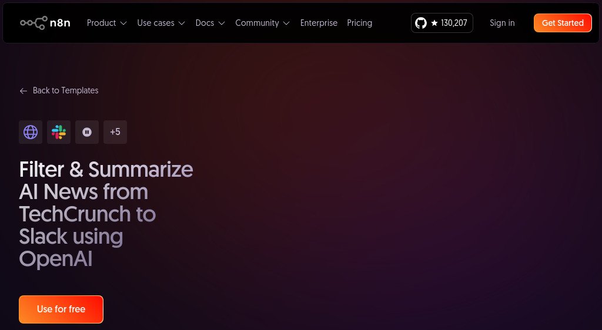
Task: Click the colorful Slack integration icon
Action: (x=59, y=132)
